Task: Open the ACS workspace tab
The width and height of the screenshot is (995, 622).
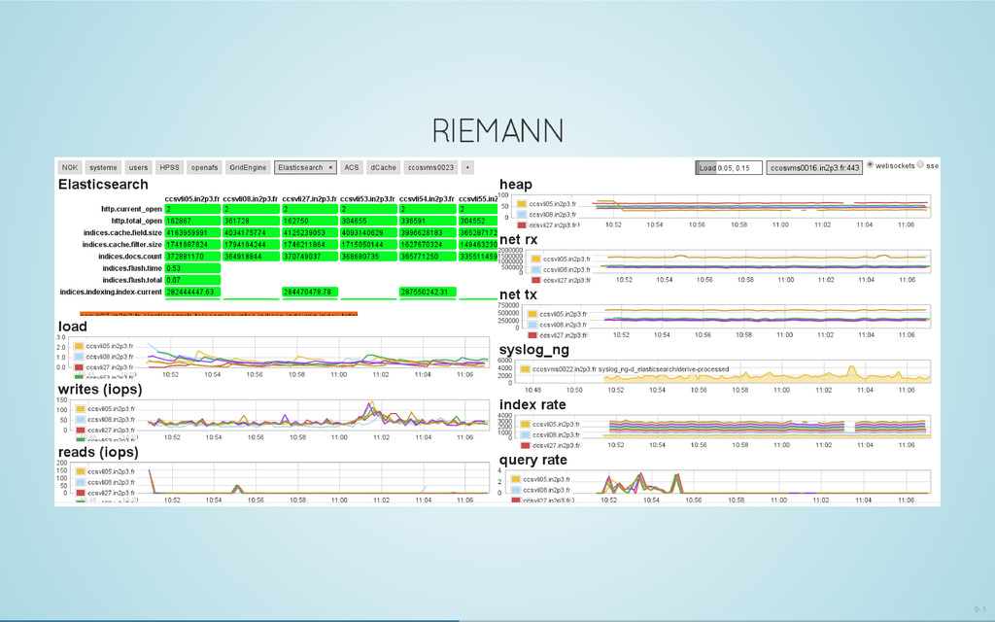Action: [x=352, y=167]
